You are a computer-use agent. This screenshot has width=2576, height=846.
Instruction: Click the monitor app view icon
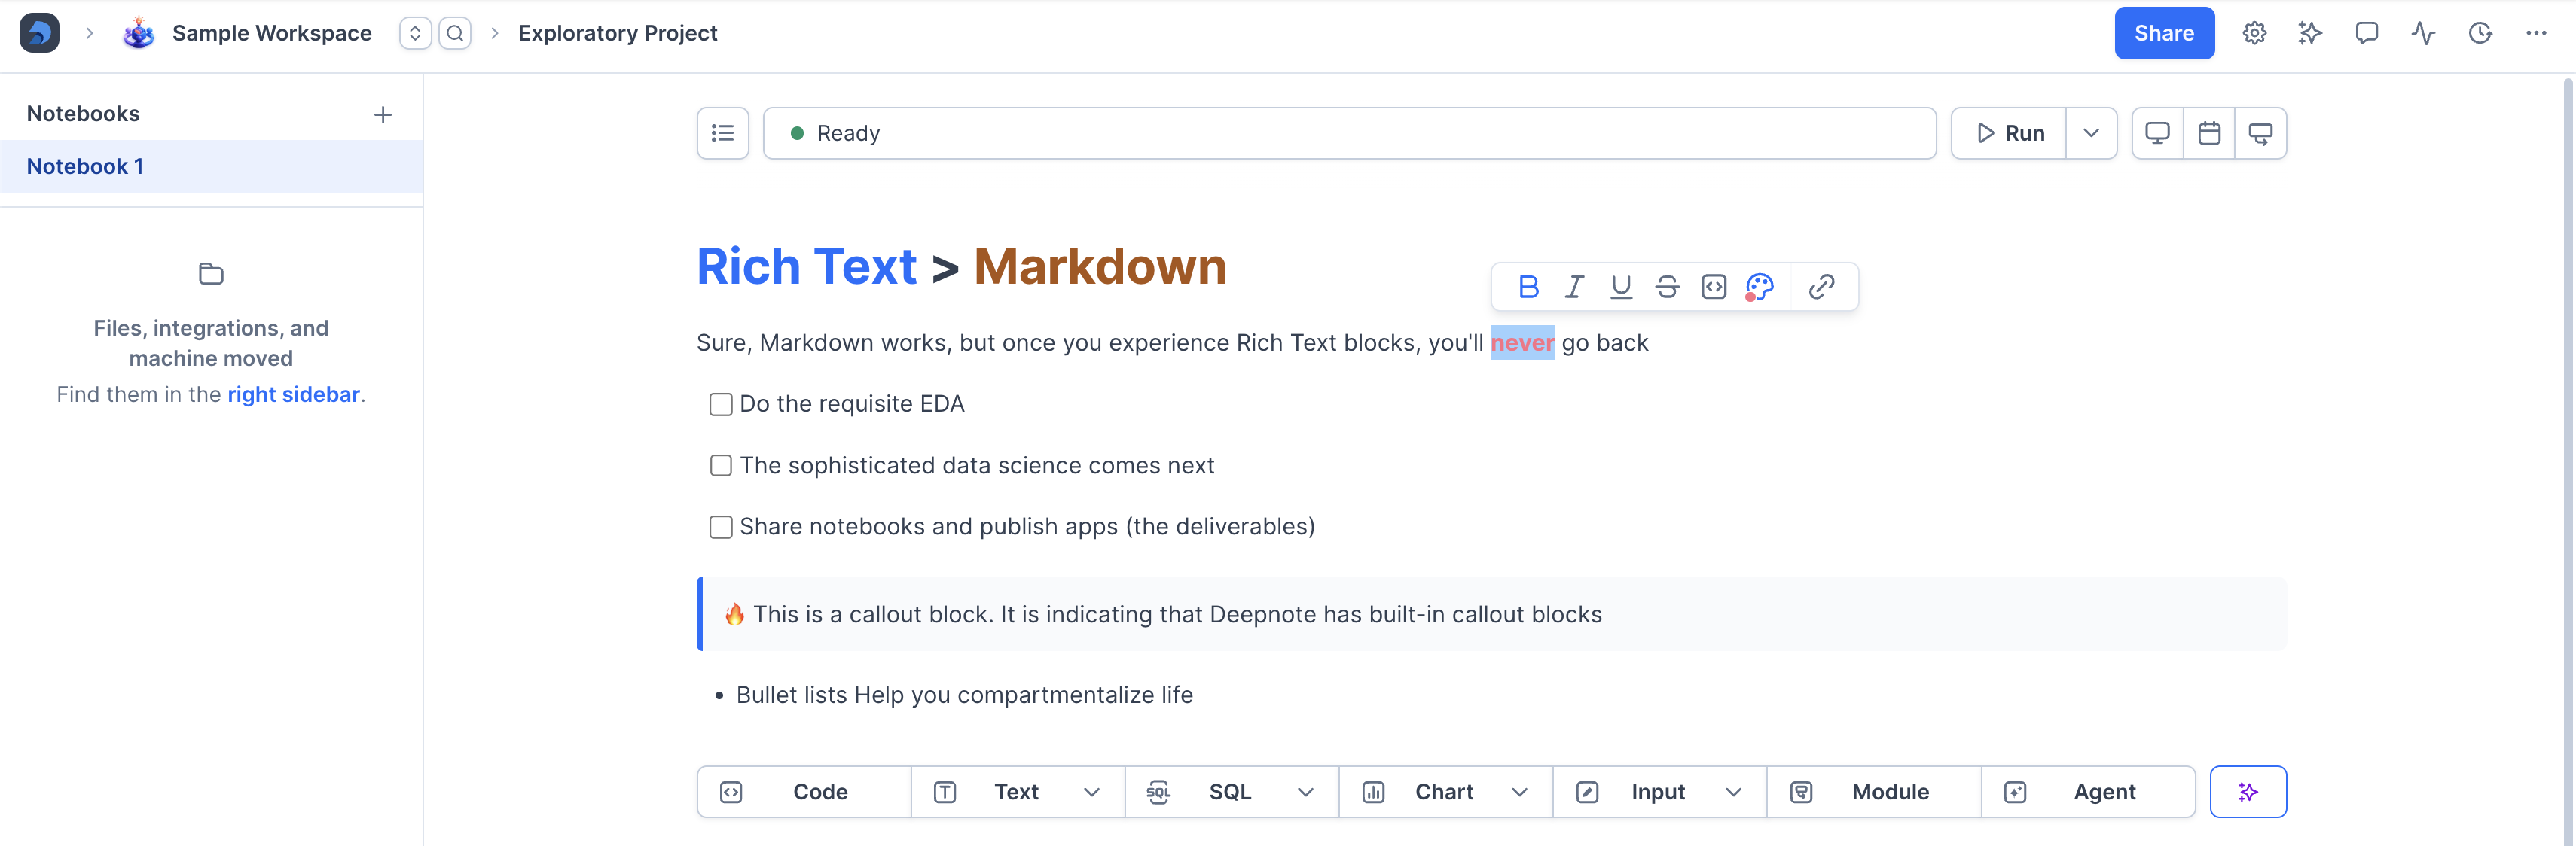tap(2158, 132)
